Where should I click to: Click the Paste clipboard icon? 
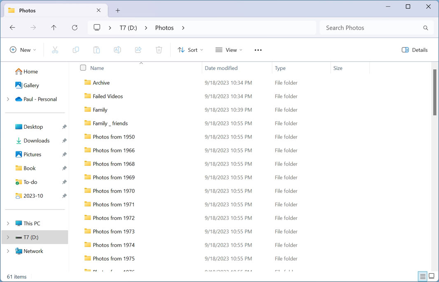96,50
